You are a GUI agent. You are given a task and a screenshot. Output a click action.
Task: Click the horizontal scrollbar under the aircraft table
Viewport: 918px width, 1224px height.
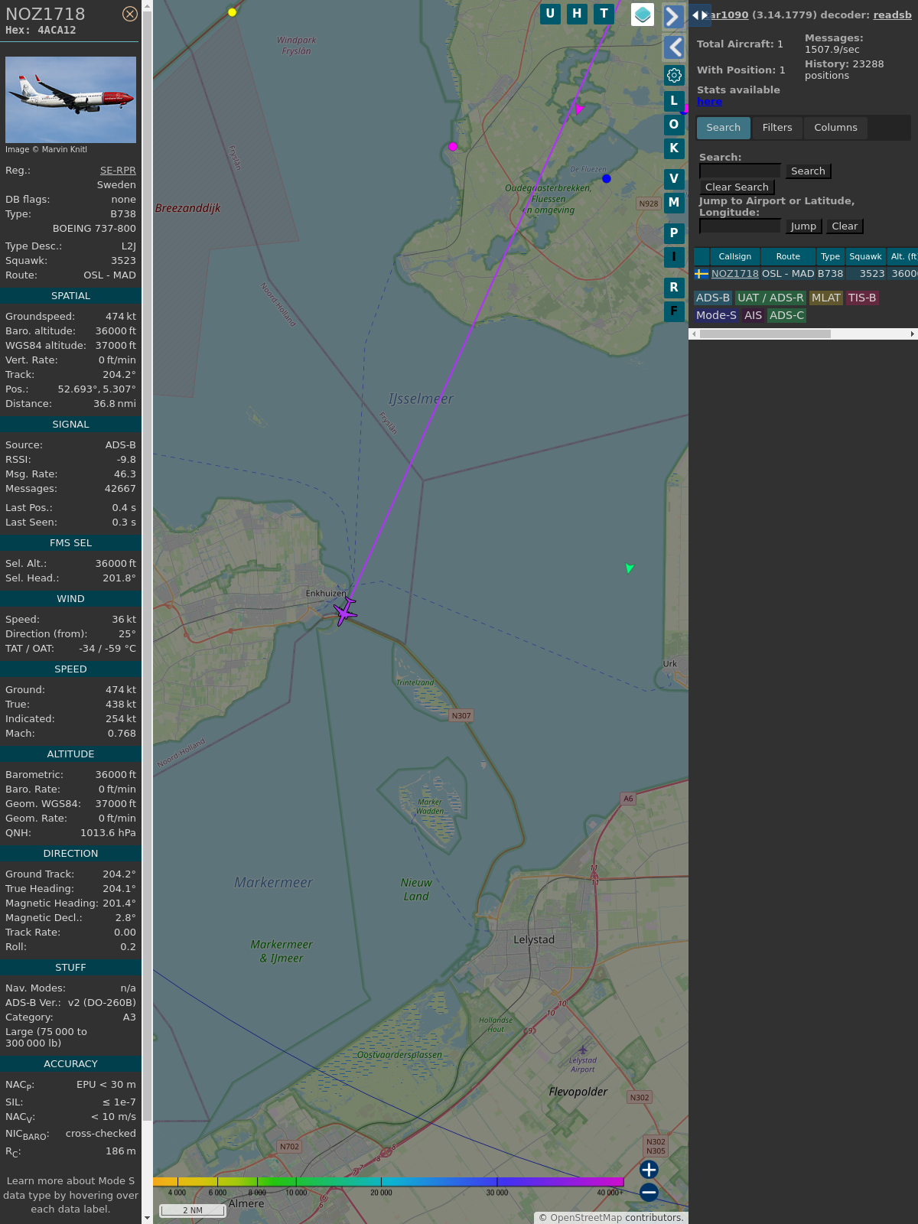pos(765,334)
